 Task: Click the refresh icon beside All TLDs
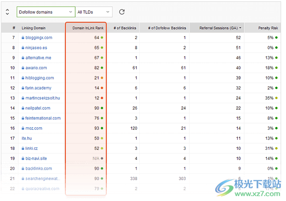(x=122, y=12)
